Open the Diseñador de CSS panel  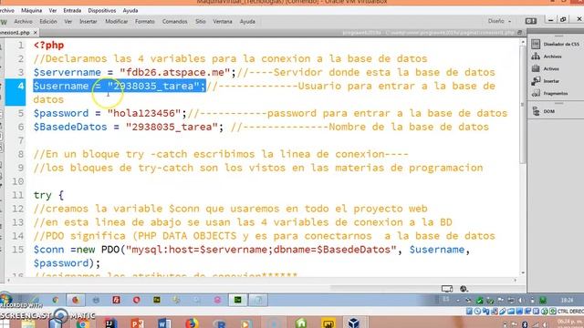click(555, 44)
